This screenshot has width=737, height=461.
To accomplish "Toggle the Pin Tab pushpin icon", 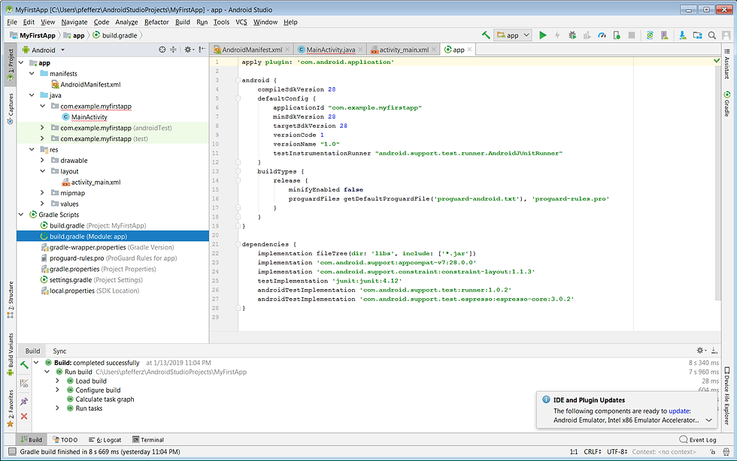I will point(24,402).
